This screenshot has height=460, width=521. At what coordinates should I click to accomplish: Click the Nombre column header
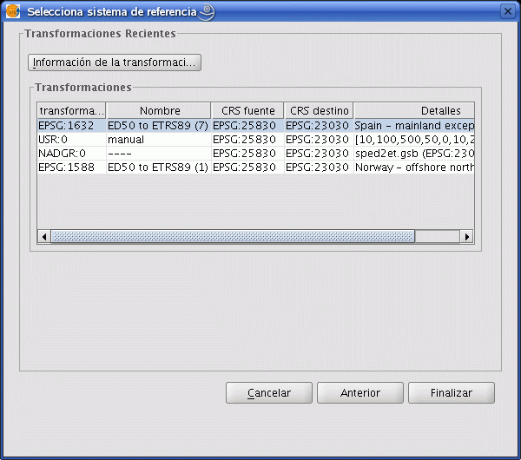[159, 110]
